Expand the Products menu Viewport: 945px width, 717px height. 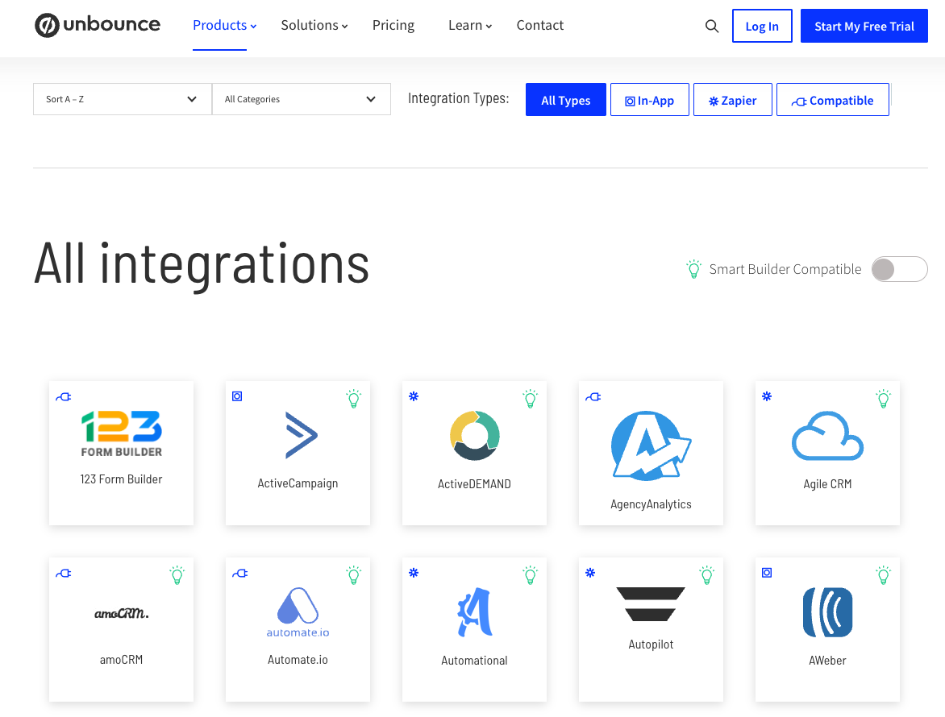coord(225,25)
